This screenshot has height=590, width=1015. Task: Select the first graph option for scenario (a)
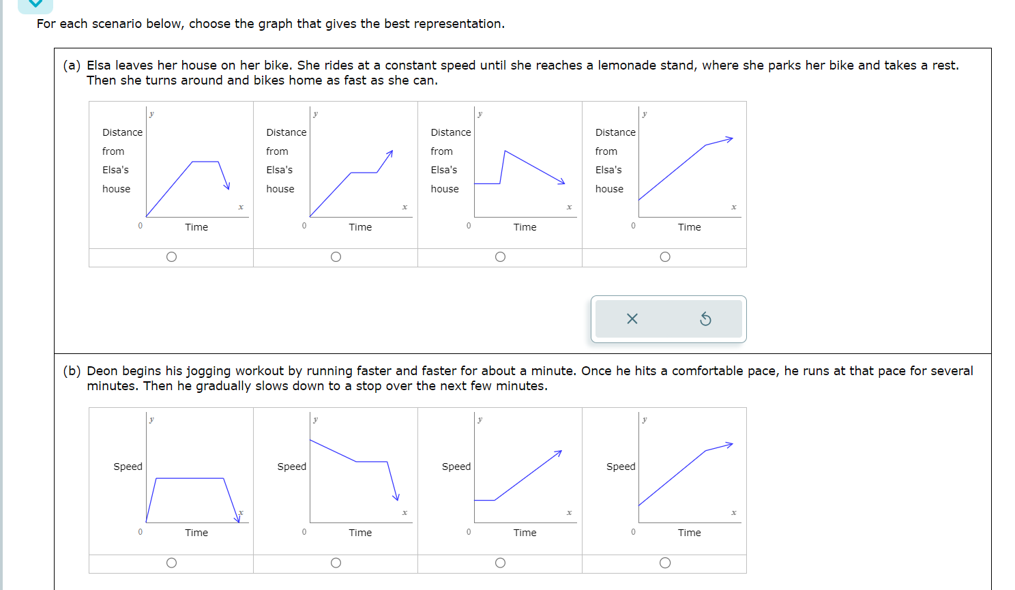coord(171,256)
